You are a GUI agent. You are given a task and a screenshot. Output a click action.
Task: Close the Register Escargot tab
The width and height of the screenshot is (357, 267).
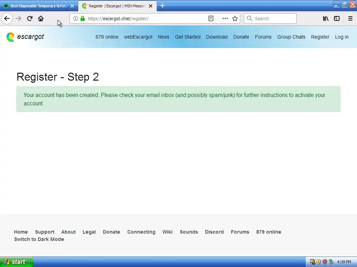(x=151, y=6)
